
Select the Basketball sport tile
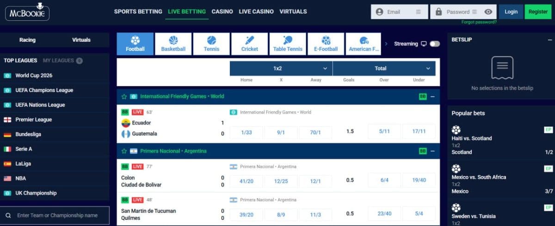(x=173, y=44)
